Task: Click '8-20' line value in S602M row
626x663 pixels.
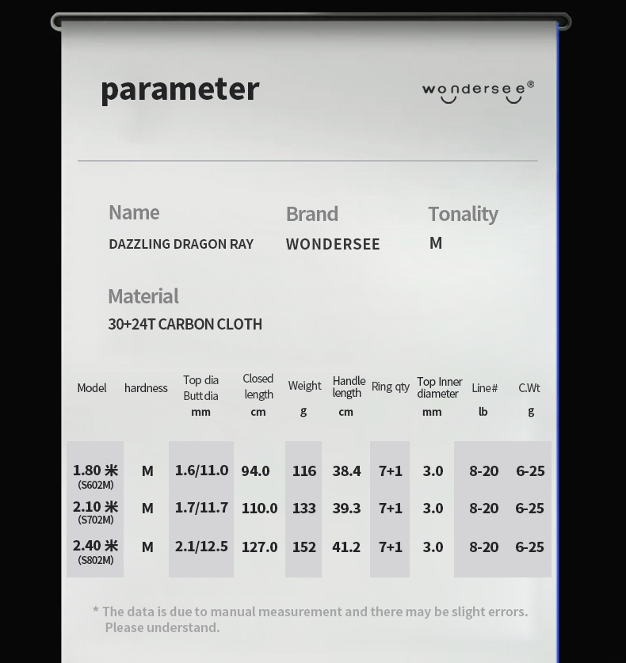Action: [484, 471]
